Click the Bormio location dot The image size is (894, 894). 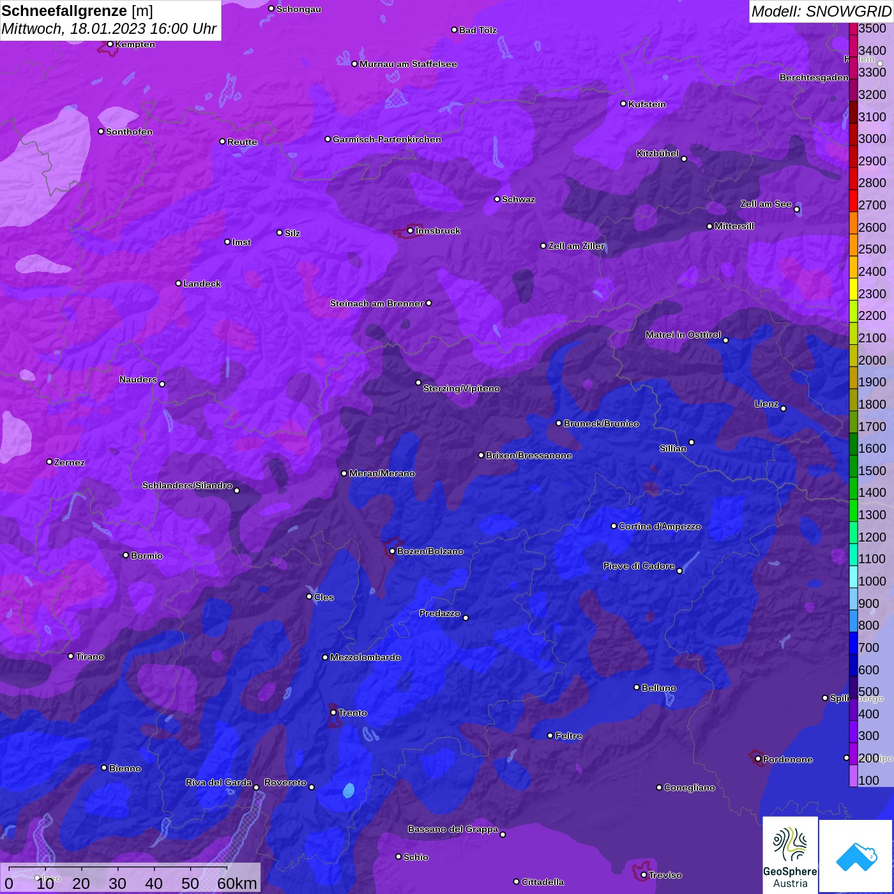pos(126,555)
